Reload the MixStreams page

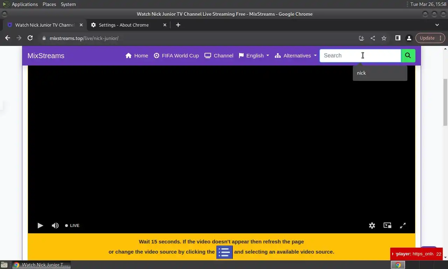[x=30, y=38]
